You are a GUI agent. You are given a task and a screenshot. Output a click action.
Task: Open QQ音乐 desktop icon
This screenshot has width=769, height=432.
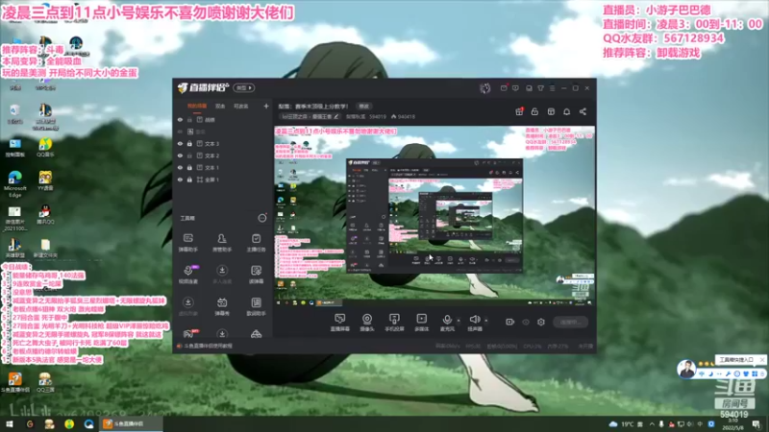[x=45, y=148]
